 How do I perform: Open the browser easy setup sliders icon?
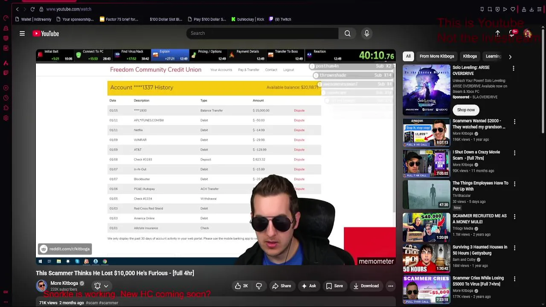(x=539, y=9)
